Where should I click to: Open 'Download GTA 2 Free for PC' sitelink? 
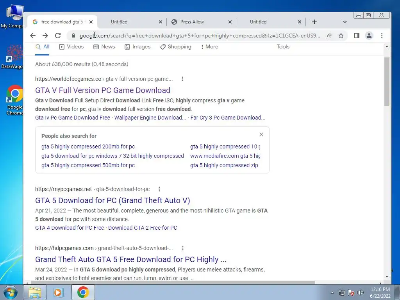click(x=143, y=228)
